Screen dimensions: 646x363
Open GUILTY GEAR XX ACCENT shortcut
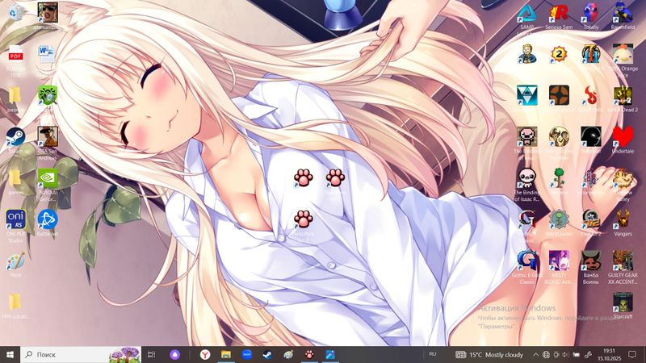(622, 260)
